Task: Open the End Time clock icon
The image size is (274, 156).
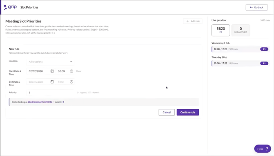Action: coord(72,82)
